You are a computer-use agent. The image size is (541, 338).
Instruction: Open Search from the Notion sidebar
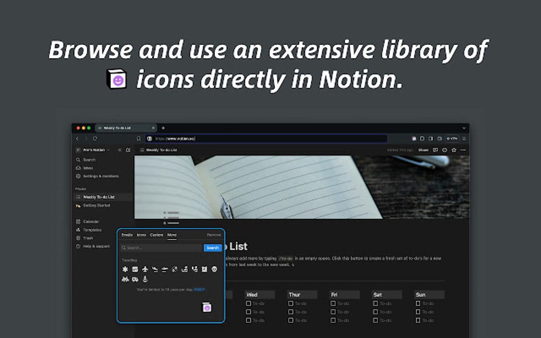click(88, 159)
